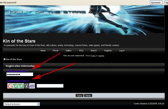Open the Kin of the Stars breadcrumb link
This screenshot has width=168, height=109.
coord(14,59)
